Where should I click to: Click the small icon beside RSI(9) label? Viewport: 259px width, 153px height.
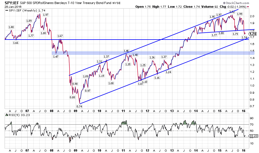7,115
